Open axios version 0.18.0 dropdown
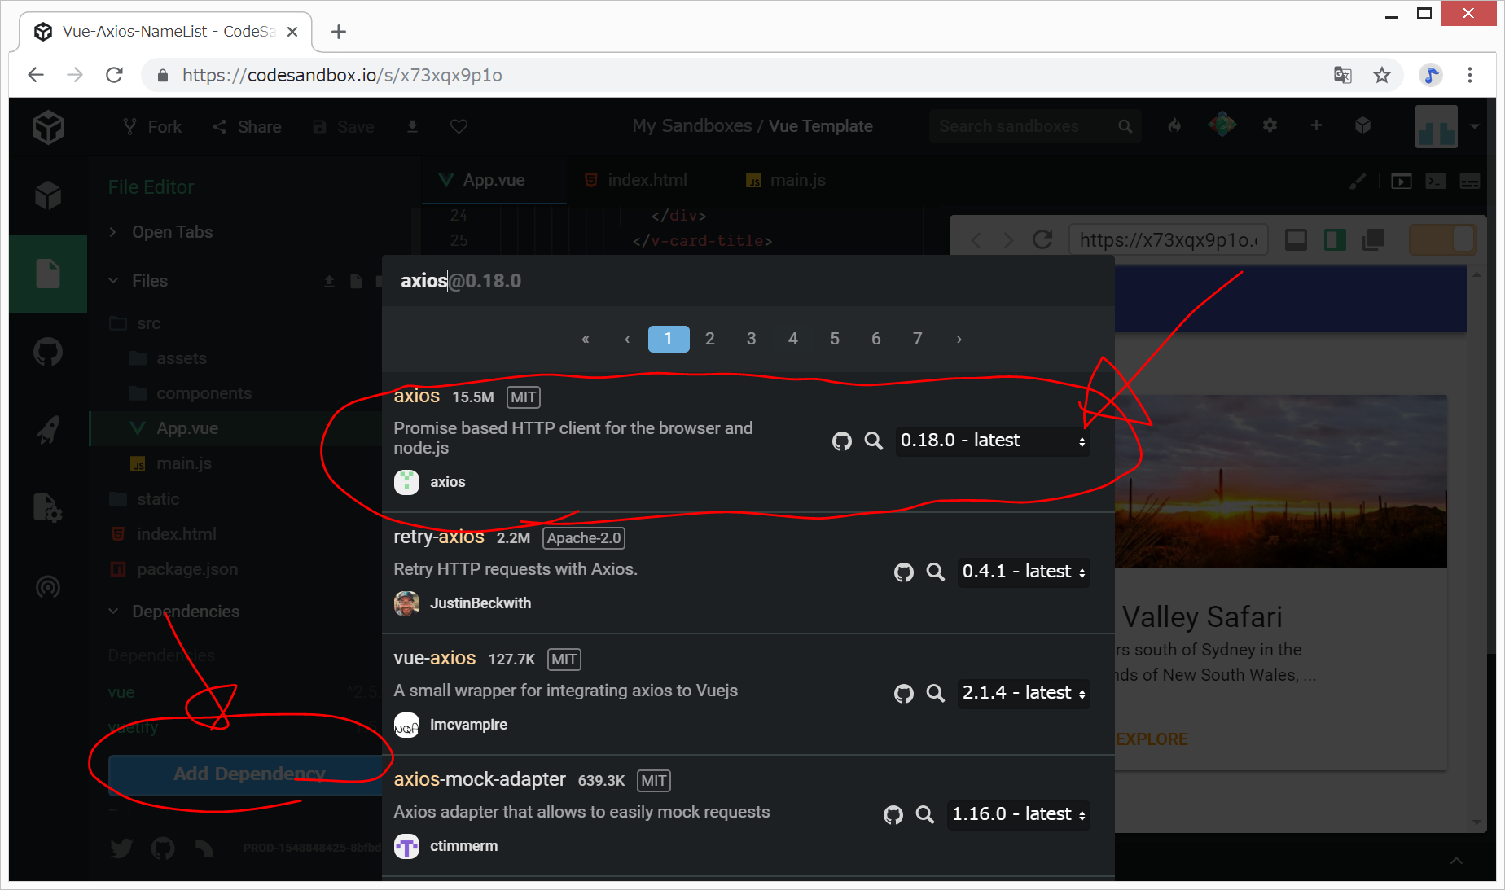Screen dimensions: 1505x890 [x=992, y=441]
